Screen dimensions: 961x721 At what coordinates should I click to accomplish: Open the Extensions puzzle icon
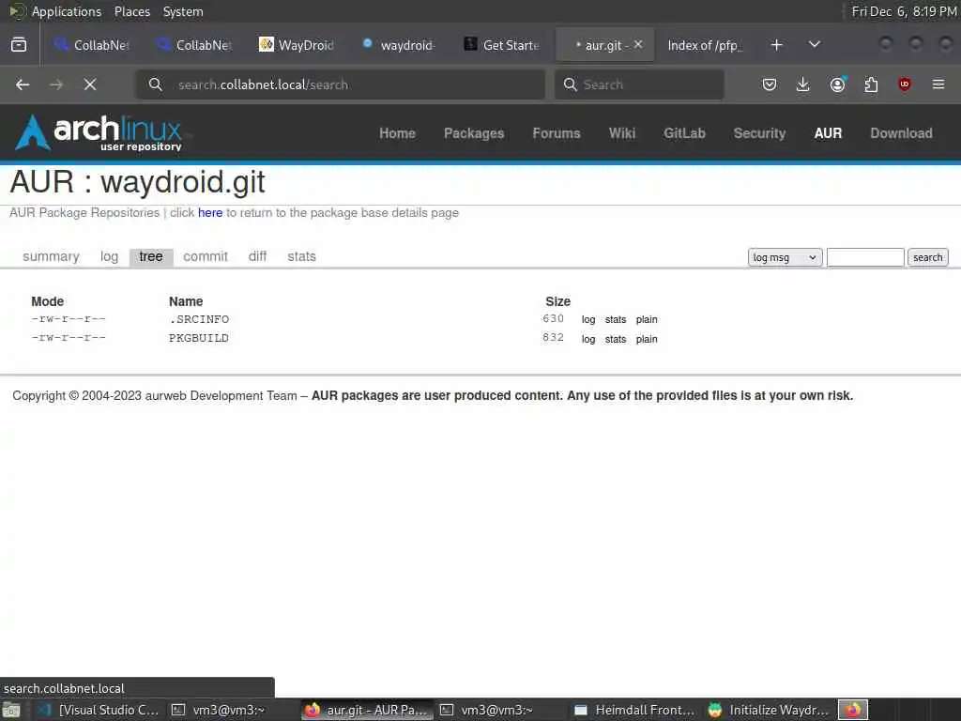coord(871,84)
